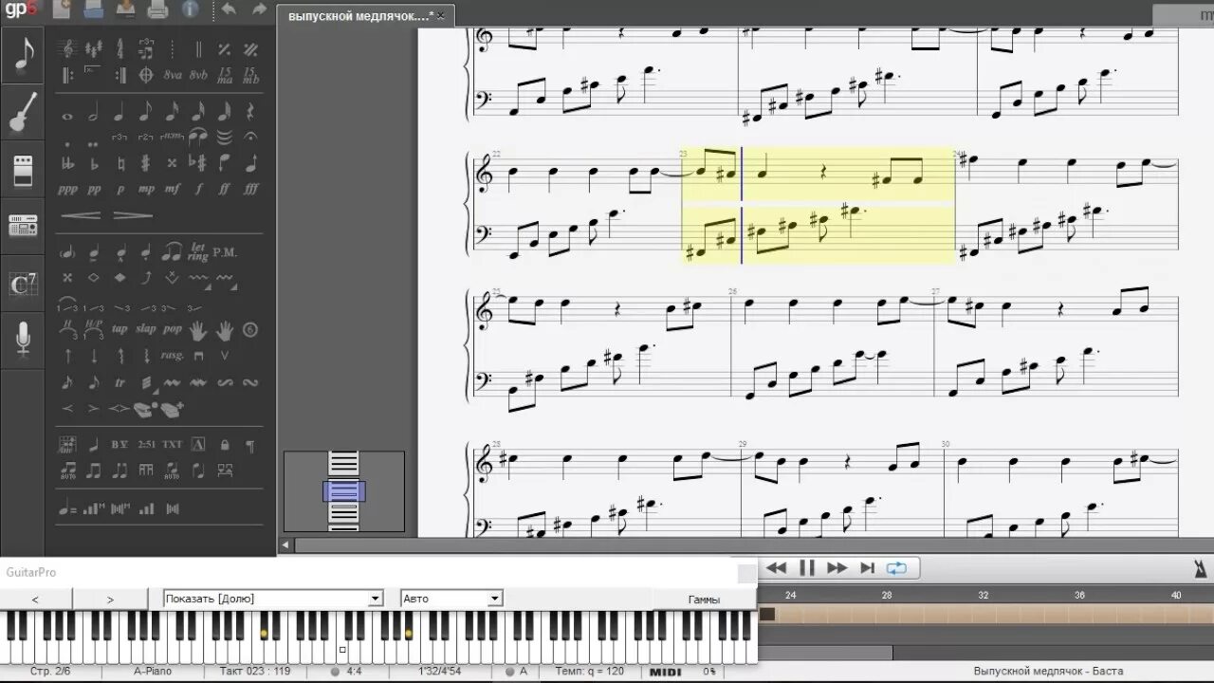Click the info icon in toolbar
This screenshot has width=1214, height=683.
pos(191,10)
